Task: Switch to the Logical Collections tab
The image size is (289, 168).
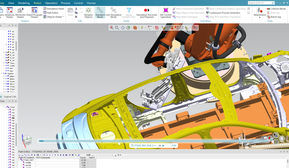Action: (x=10, y=97)
